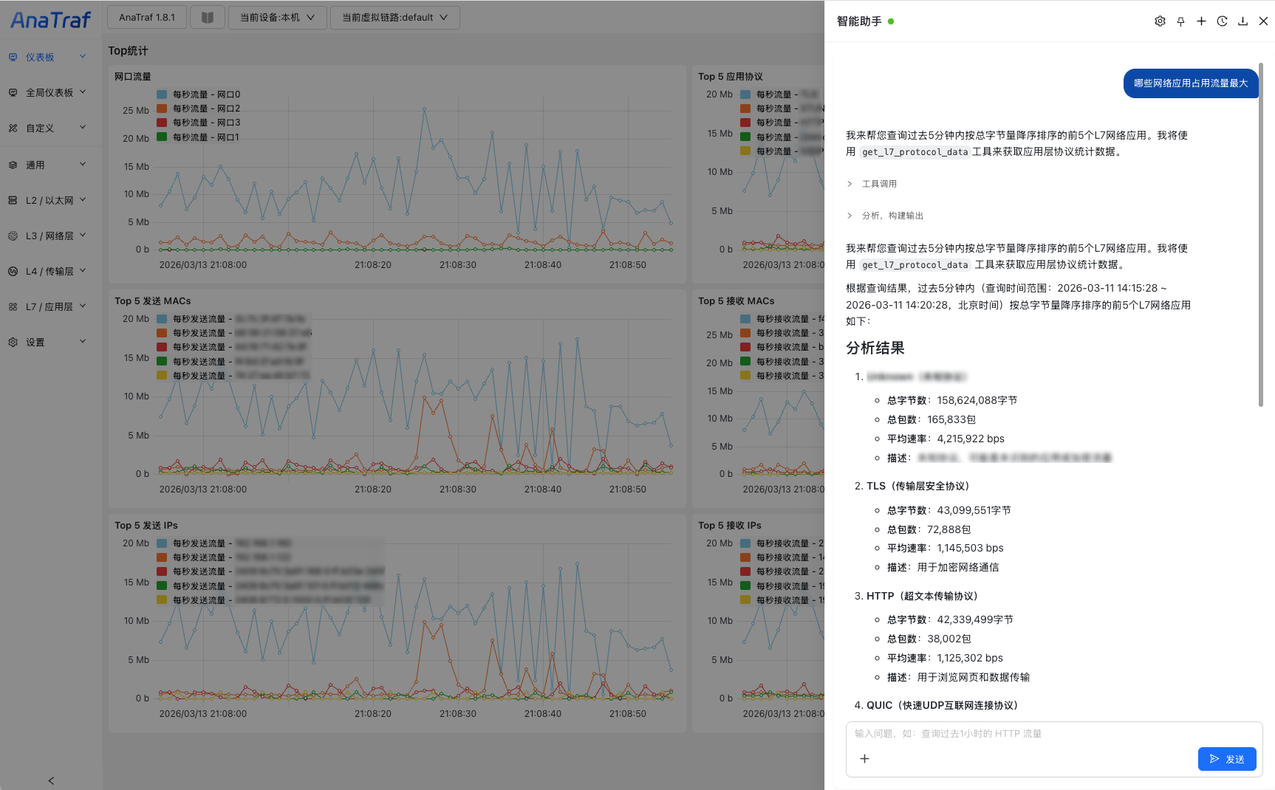Click the L3 / 网络层 globe icon
The height and width of the screenshot is (790, 1275).
click(13, 236)
